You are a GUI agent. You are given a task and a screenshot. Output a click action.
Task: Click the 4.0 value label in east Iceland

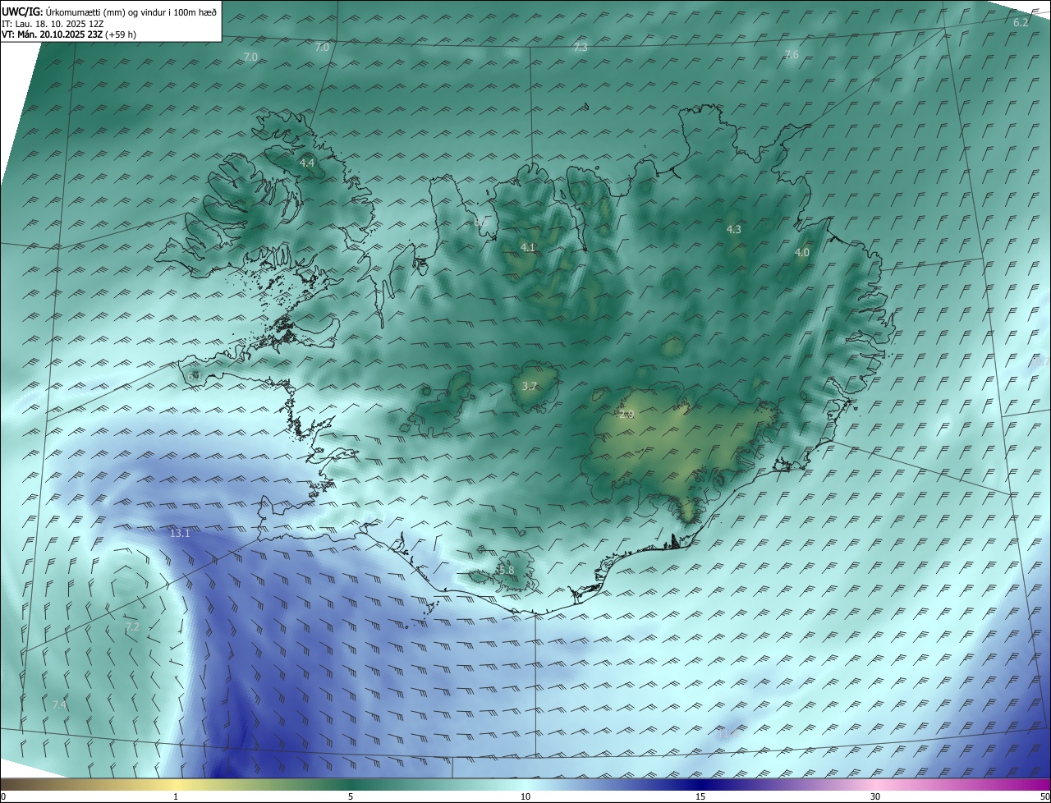pyautogui.click(x=802, y=253)
